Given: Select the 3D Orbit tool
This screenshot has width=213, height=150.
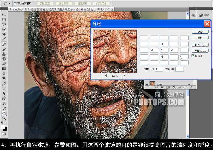Looking at the screenshot, I should click(x=4, y=109).
